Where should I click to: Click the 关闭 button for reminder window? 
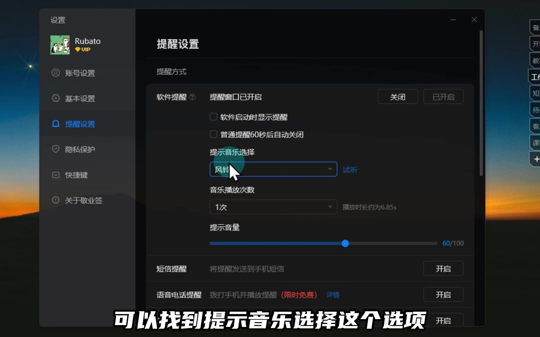coord(397,97)
